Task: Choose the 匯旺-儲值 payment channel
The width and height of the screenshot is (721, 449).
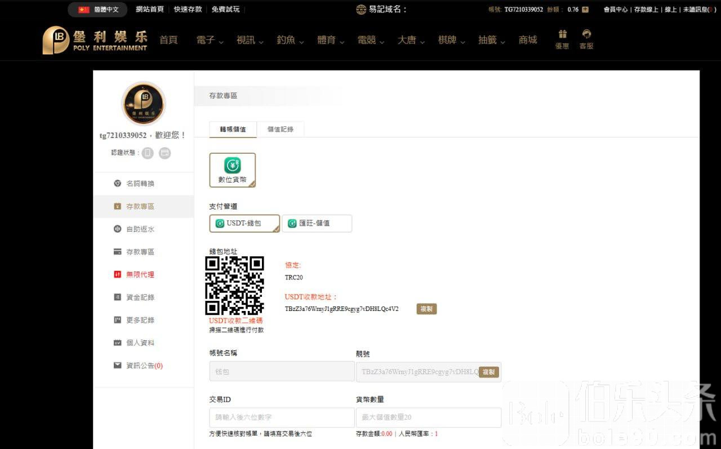Action: click(317, 223)
